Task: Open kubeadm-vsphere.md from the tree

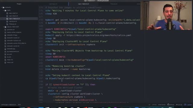Action: coord(14,40)
